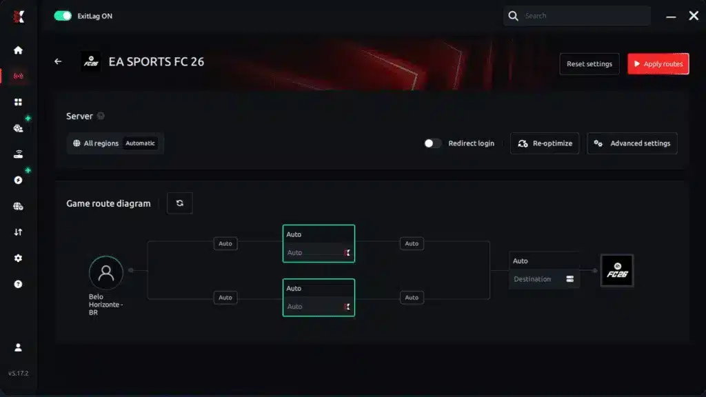Click the Server info help icon
This screenshot has height=397, width=706.
pos(101,116)
